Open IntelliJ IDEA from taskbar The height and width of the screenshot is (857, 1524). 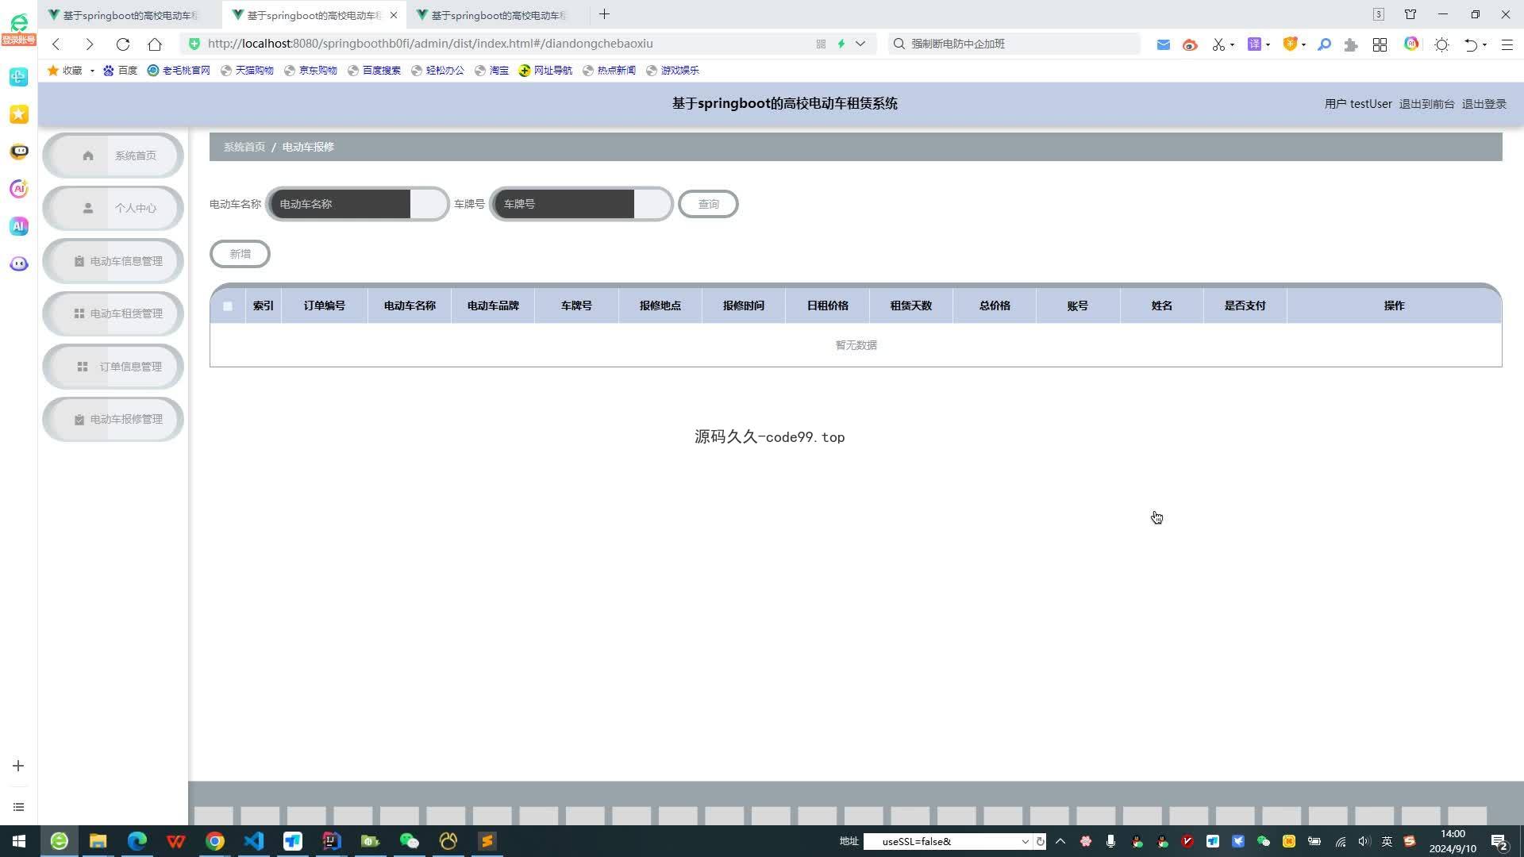coord(331,841)
